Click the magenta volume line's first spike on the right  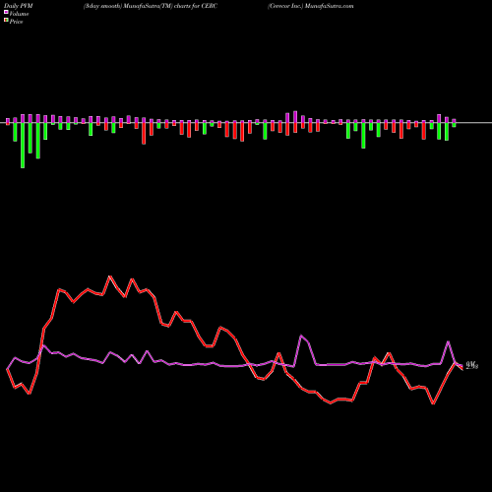[x=301, y=336]
